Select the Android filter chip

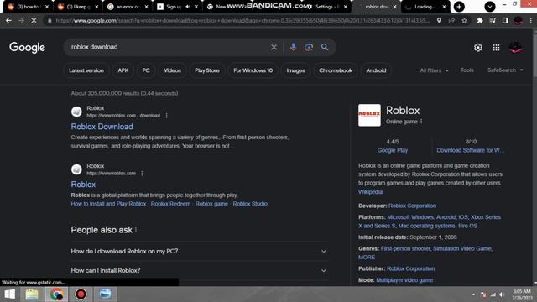376,70
